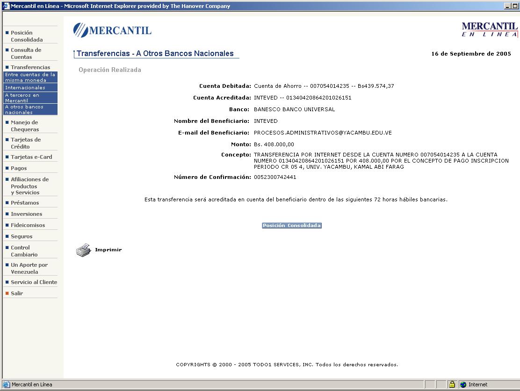Minimize the Internet Explorer window
The image size is (520, 391).
507,6
